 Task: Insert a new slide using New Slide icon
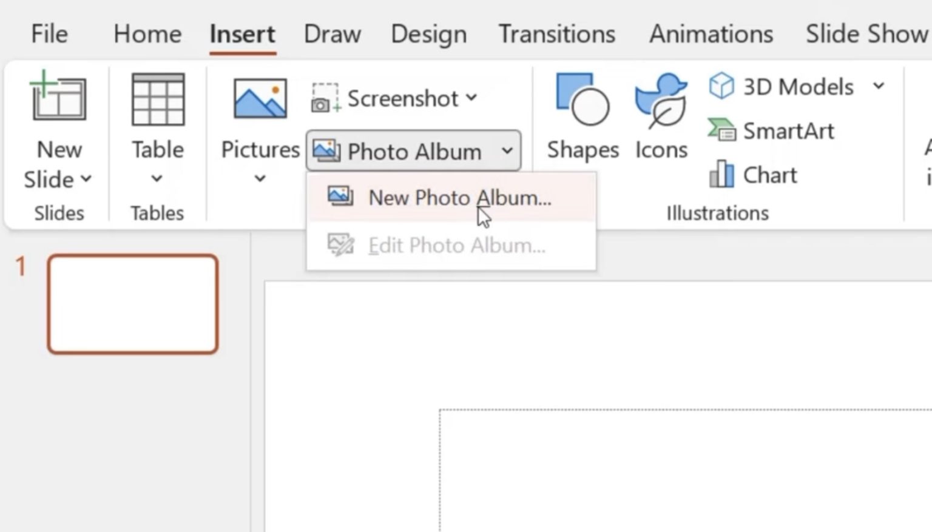pyautogui.click(x=59, y=98)
